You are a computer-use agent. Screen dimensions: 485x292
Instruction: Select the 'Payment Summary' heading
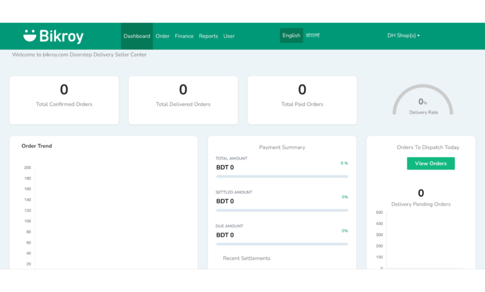[x=282, y=147]
